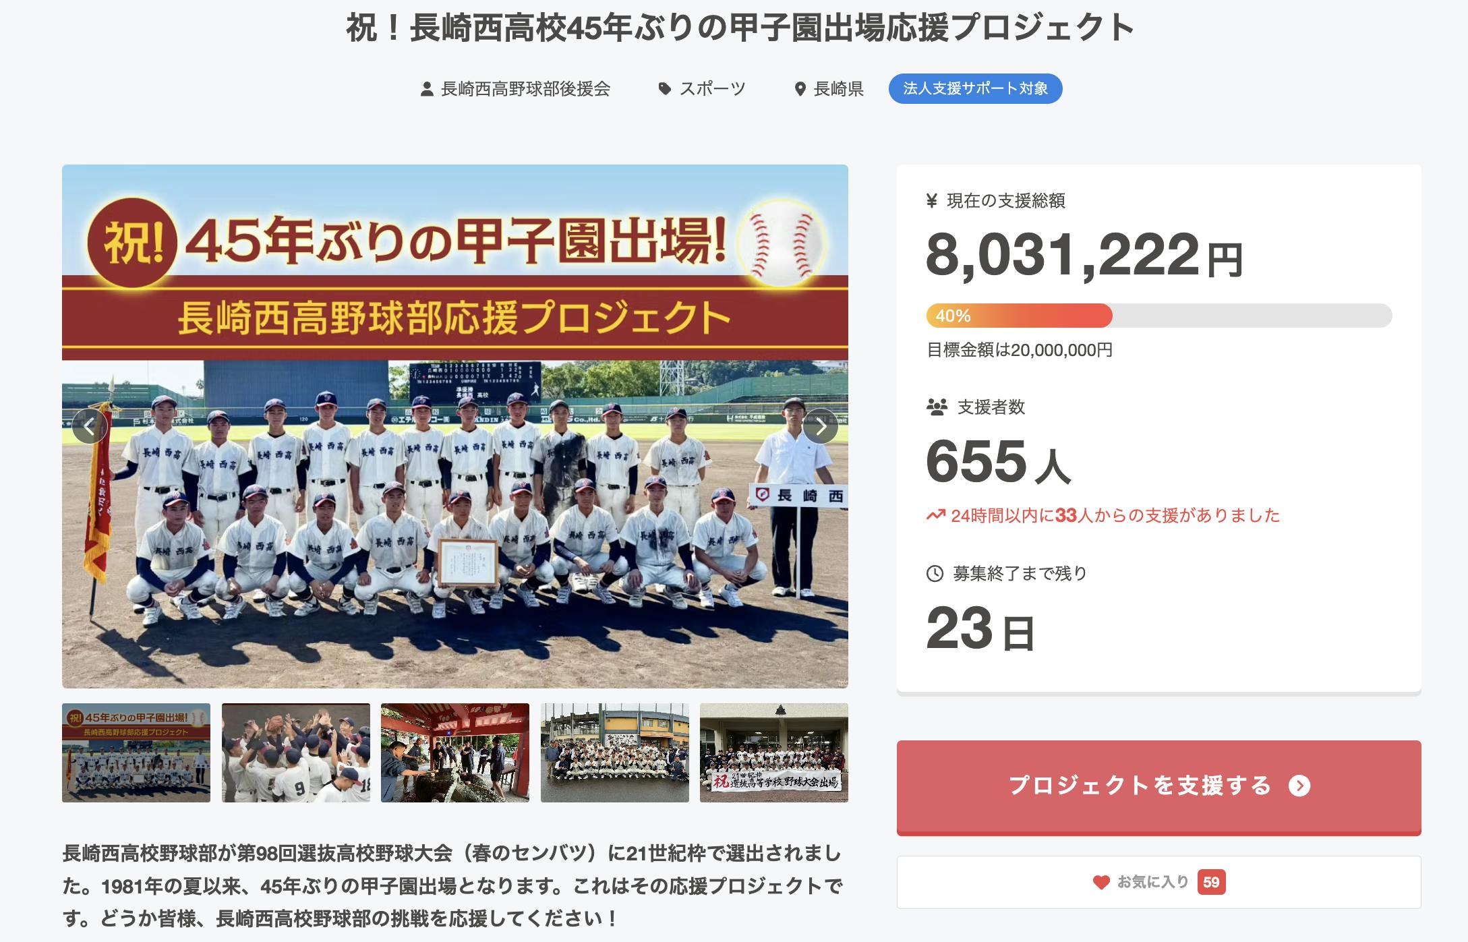Go to the previous carousel image
1468x942 pixels.
point(89,426)
